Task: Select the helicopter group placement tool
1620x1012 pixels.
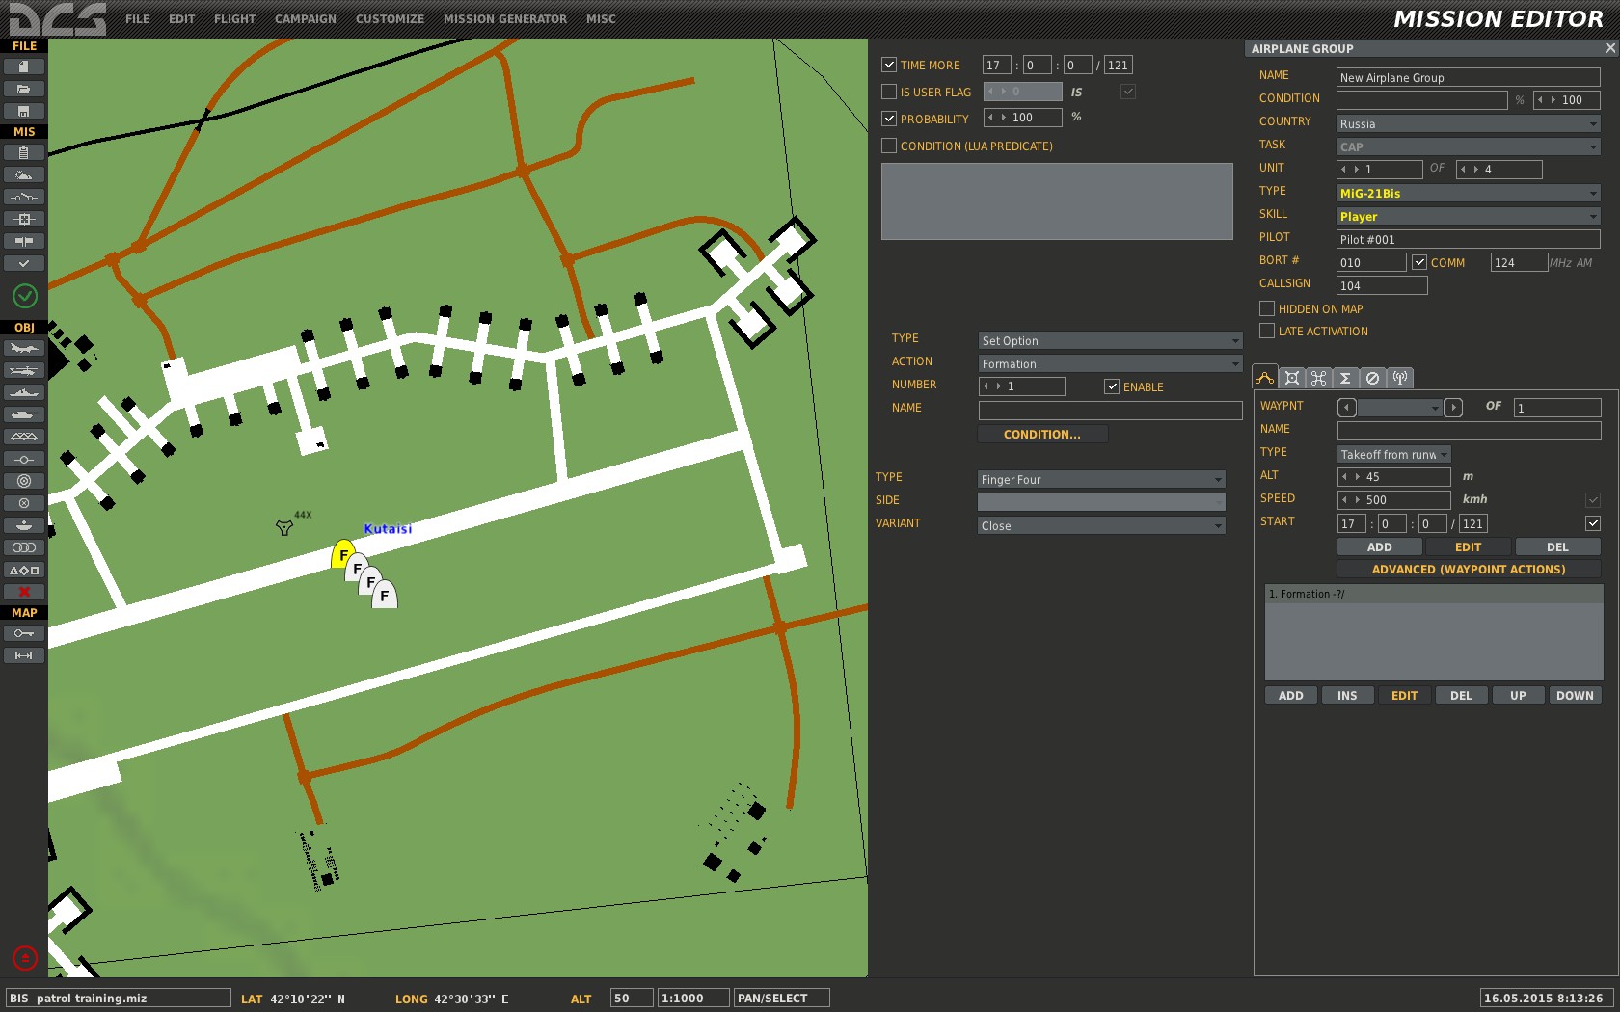Action: pyautogui.click(x=24, y=370)
